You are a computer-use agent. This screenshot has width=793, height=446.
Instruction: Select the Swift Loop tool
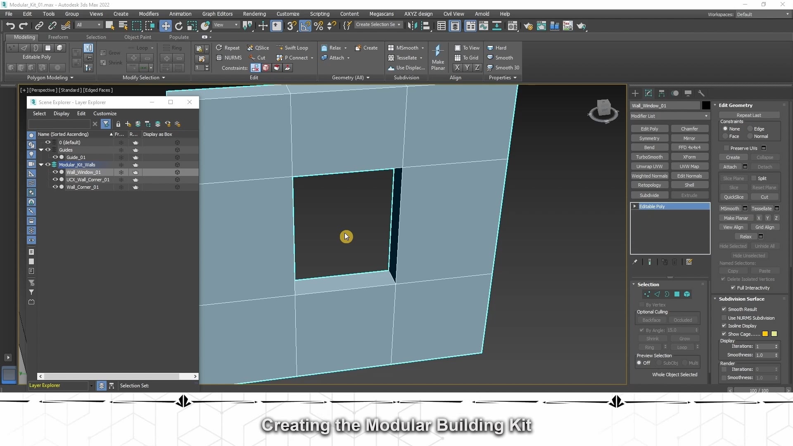tap(292, 47)
